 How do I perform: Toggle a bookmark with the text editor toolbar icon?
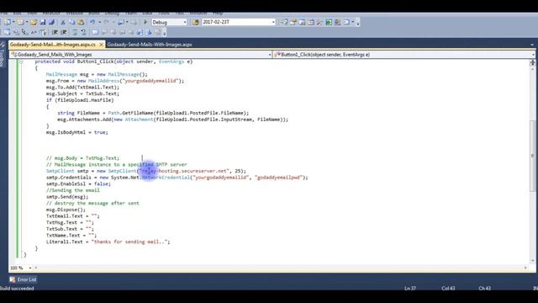click(x=95, y=32)
